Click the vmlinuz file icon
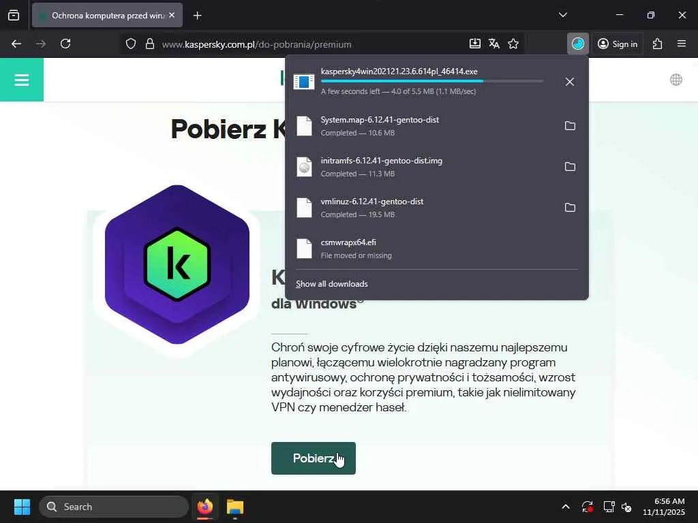Screen dimensions: 698x523 tap(305, 208)
